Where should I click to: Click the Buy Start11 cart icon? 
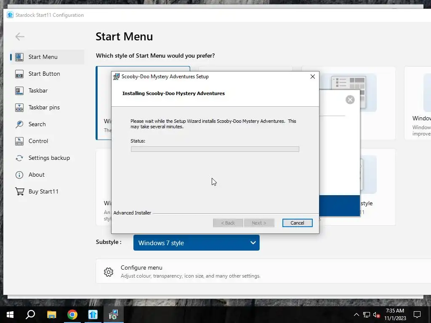coord(19,191)
